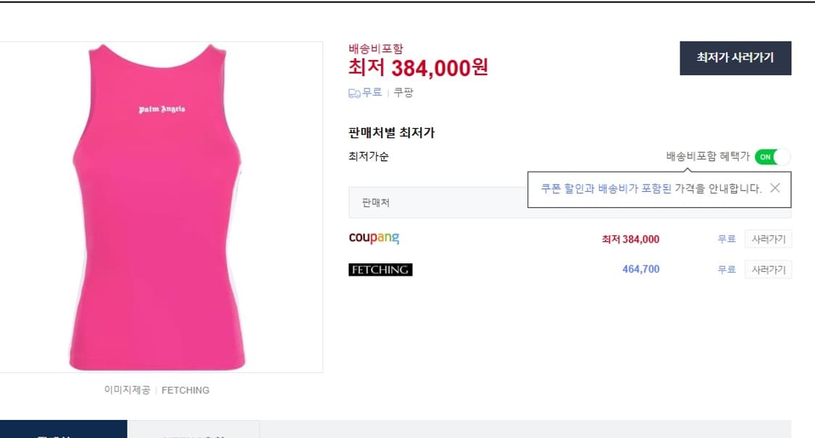Click the black FETCHING logo
815x438 pixels.
click(380, 269)
